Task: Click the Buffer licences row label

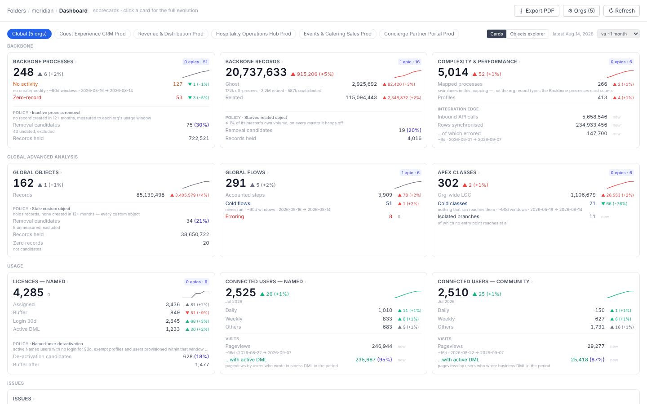Action: (x=20, y=312)
